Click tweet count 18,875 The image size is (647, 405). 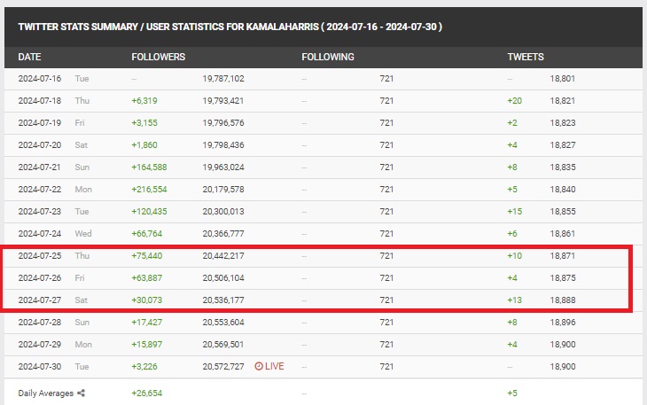pos(563,278)
